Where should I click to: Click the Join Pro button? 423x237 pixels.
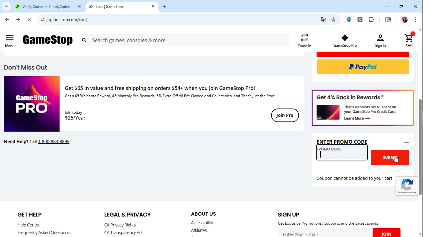click(285, 115)
